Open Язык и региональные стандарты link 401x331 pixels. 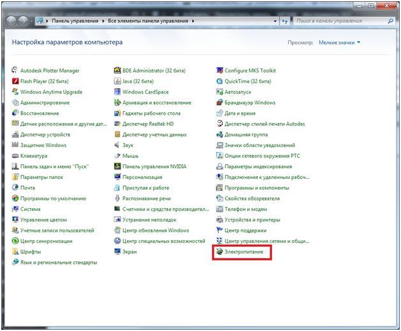[x=59, y=263]
